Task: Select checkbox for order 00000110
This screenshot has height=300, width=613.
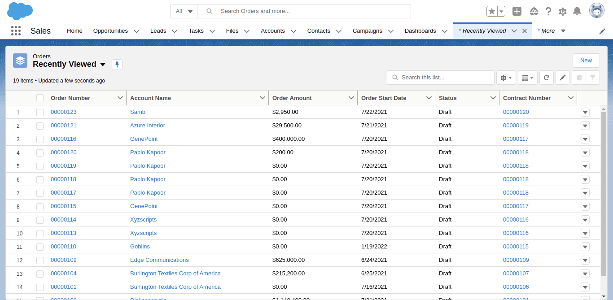Action: pos(40,247)
